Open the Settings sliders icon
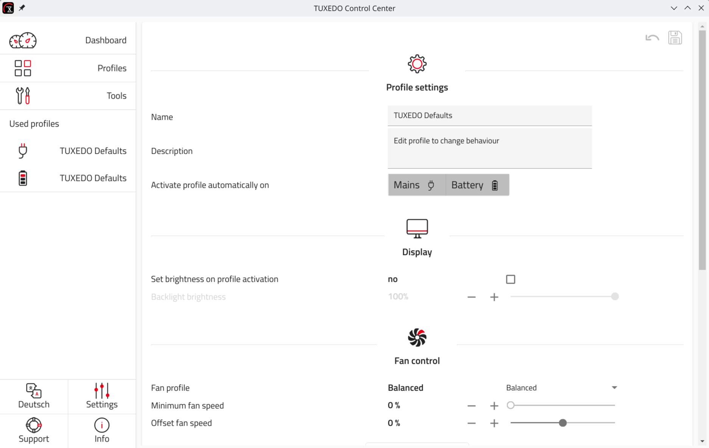709x448 pixels. click(102, 391)
